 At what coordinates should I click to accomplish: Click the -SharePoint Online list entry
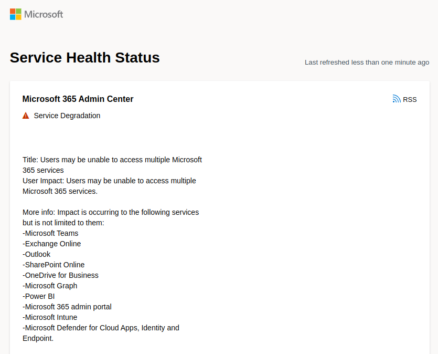point(54,265)
